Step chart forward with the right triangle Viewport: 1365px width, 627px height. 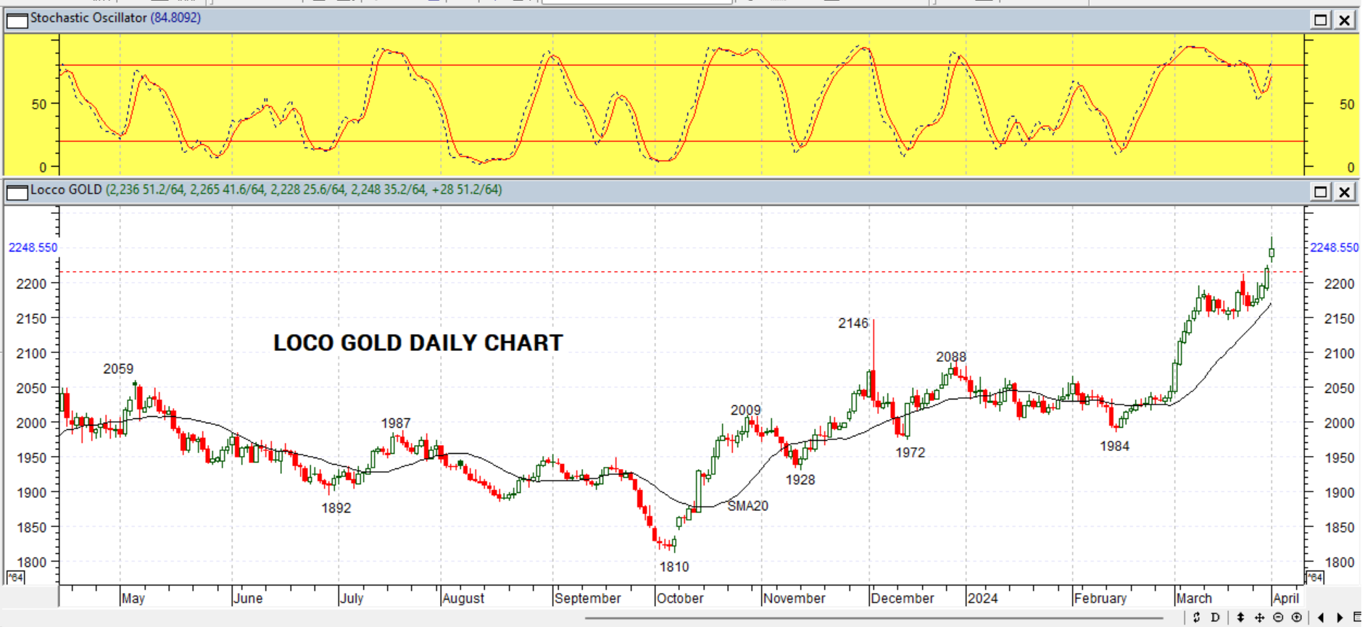[1340, 618]
